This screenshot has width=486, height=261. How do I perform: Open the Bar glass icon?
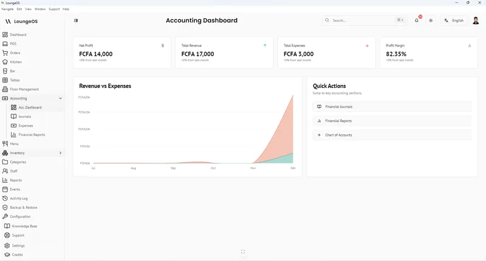pos(5,71)
